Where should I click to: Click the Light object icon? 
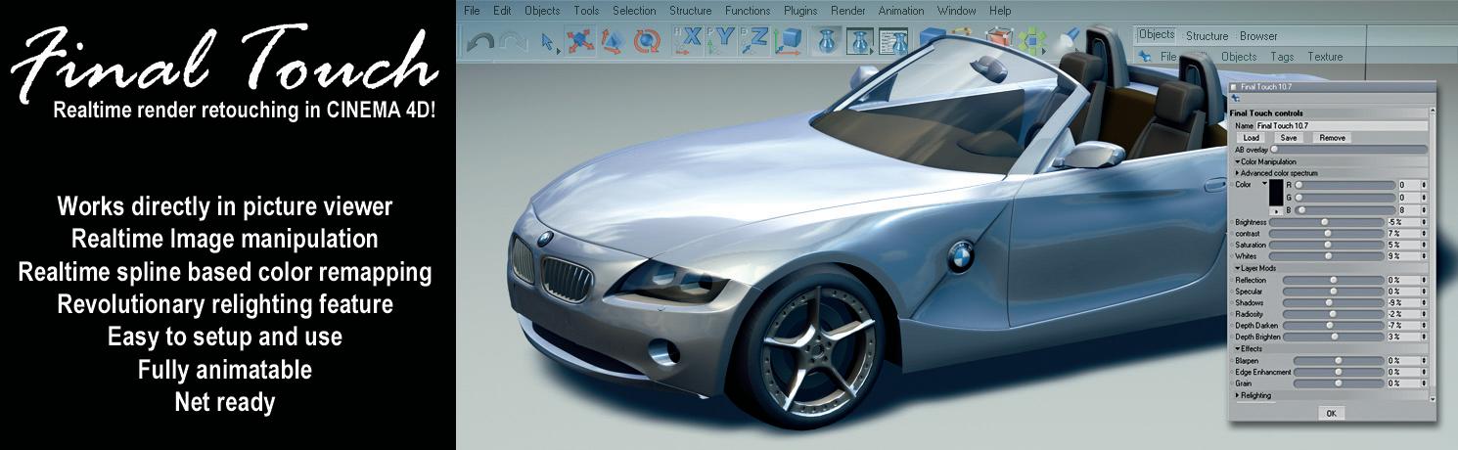pos(1070,38)
